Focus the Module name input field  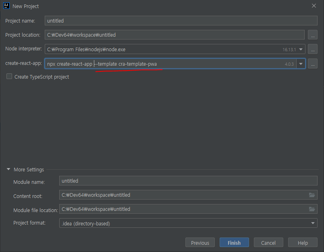tap(188, 181)
